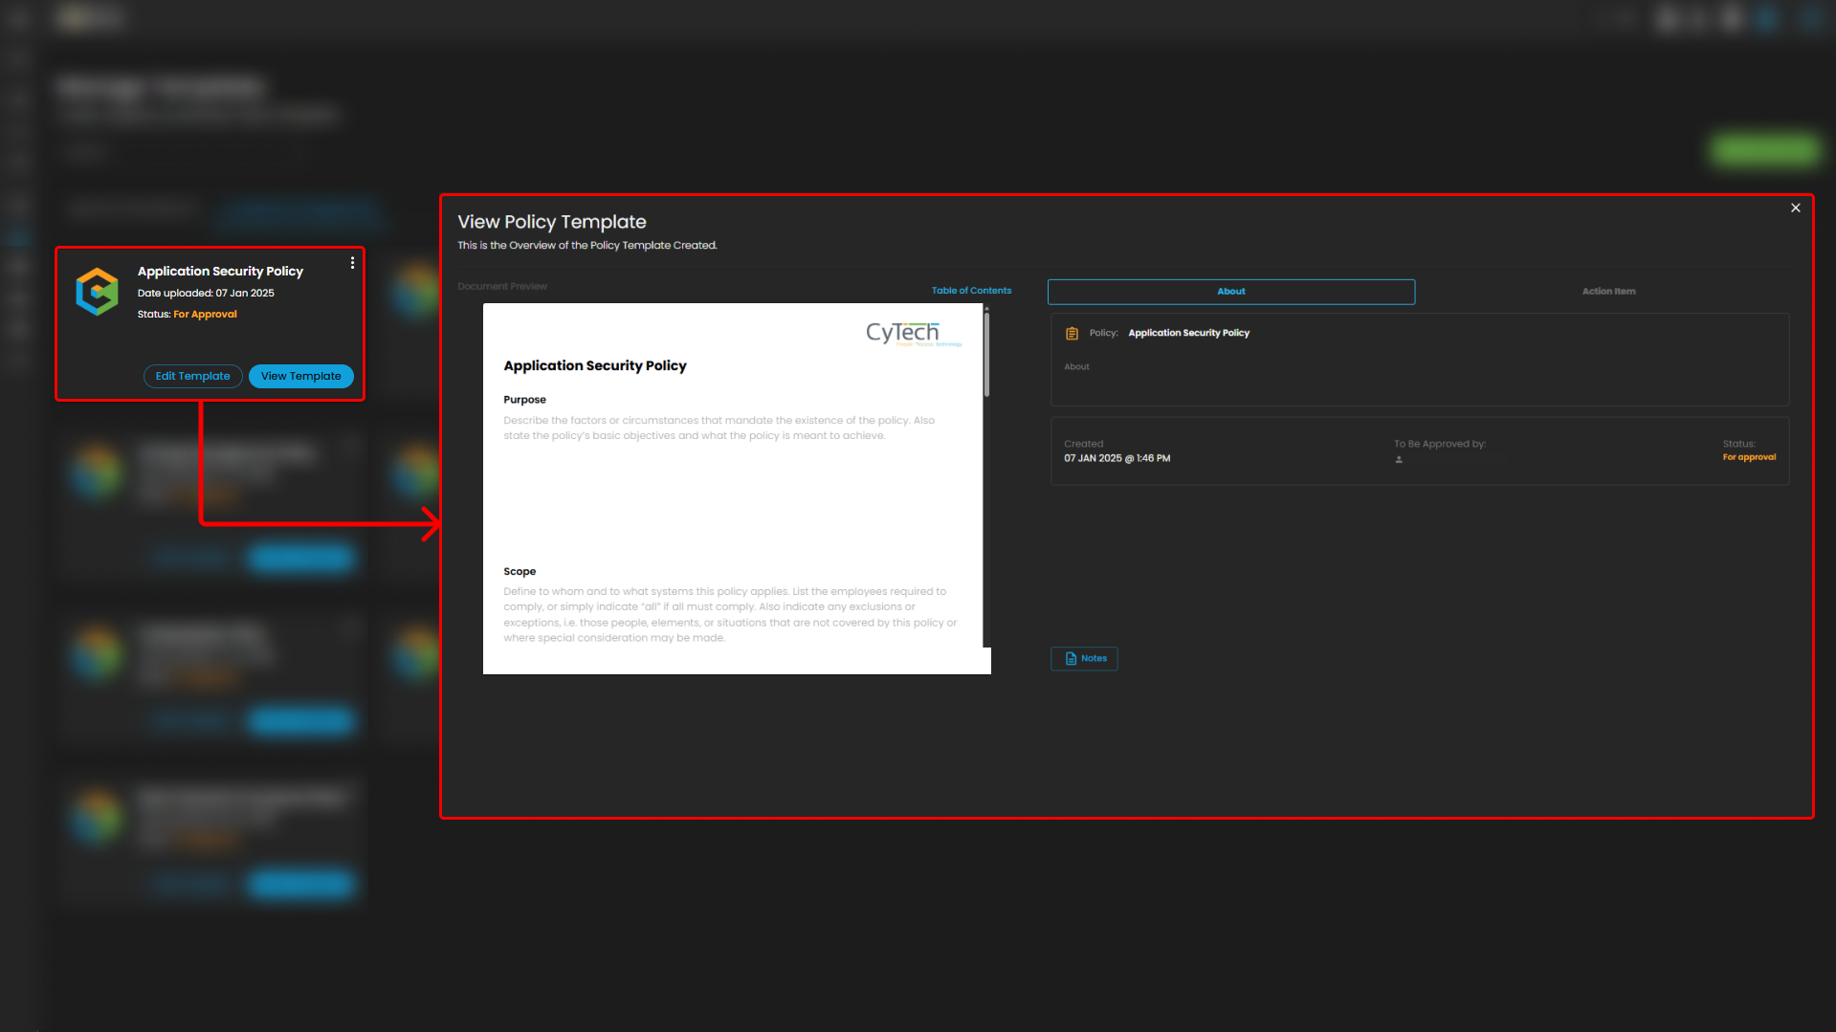
Task: Click the View Template button
Action: pyautogui.click(x=300, y=376)
